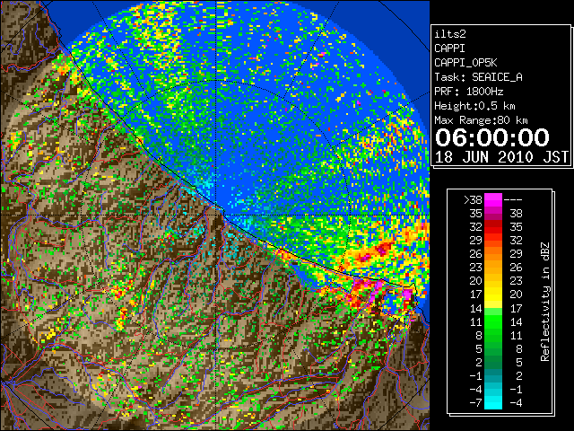Click the "---" legend label
Viewport: 574px width, 431px height.
513,200
